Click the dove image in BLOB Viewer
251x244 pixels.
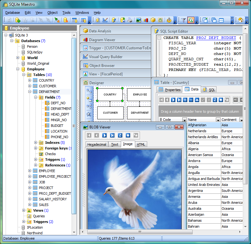click(x=135, y=189)
